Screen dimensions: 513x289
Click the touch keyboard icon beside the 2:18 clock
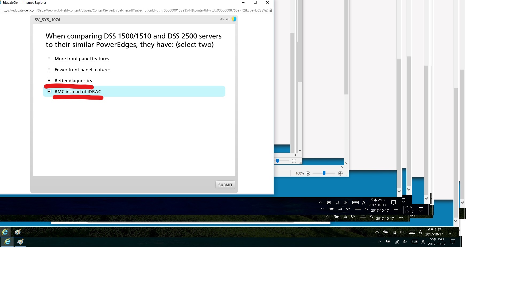click(x=355, y=203)
